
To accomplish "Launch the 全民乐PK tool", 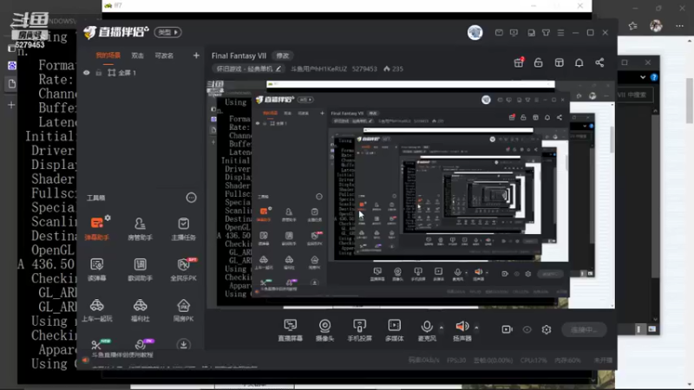I will pyautogui.click(x=183, y=270).
